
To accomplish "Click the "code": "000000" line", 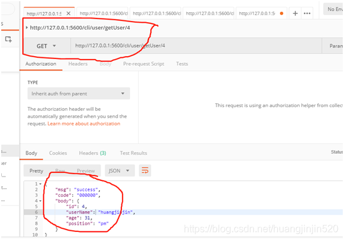I will tap(78, 195).
